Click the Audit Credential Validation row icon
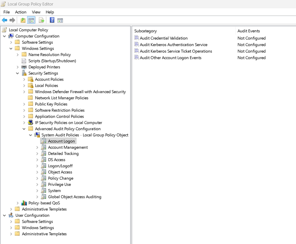 pos(136,38)
